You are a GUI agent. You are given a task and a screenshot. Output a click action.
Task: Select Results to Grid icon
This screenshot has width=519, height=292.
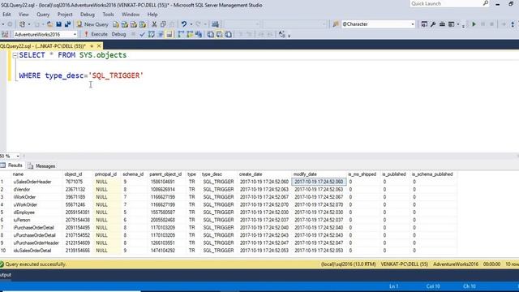[x=220, y=34]
